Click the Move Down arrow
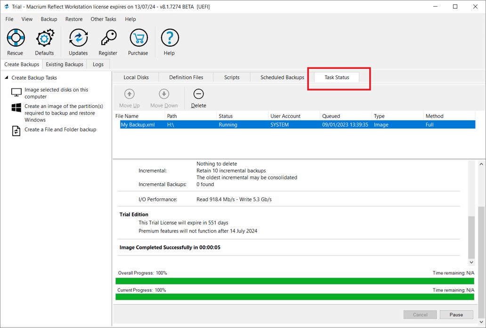Image resolution: width=486 pixels, height=328 pixels. 163,98
